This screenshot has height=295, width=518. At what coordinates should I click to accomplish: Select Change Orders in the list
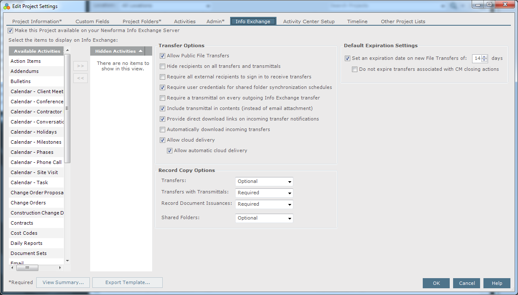tap(37, 203)
